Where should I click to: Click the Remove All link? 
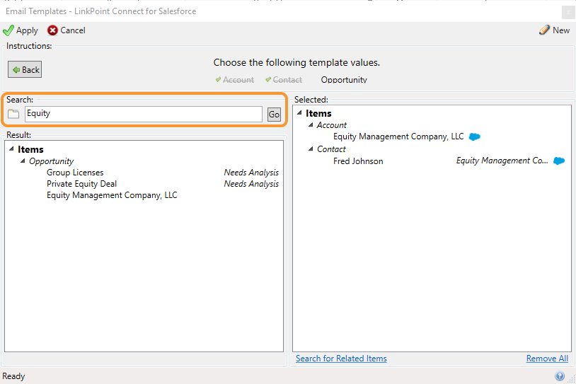coord(547,359)
